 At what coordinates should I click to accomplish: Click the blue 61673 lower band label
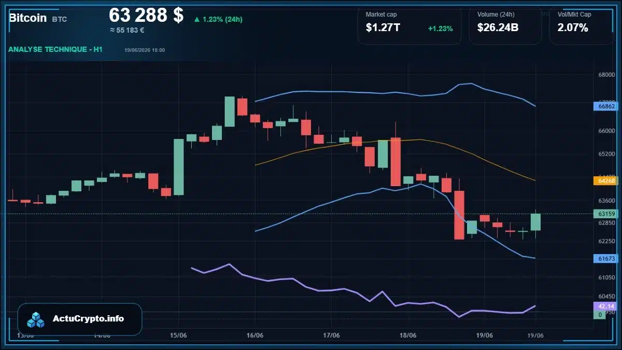[606, 258]
